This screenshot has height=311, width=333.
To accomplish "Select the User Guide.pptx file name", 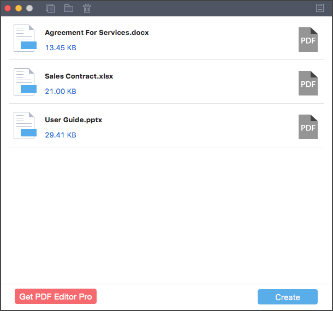I will (x=74, y=120).
